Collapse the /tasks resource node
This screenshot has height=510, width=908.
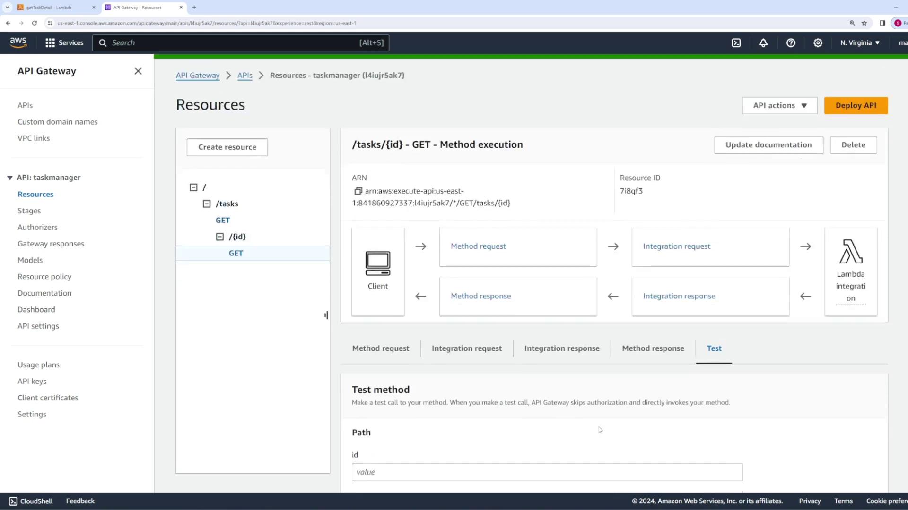[207, 204]
